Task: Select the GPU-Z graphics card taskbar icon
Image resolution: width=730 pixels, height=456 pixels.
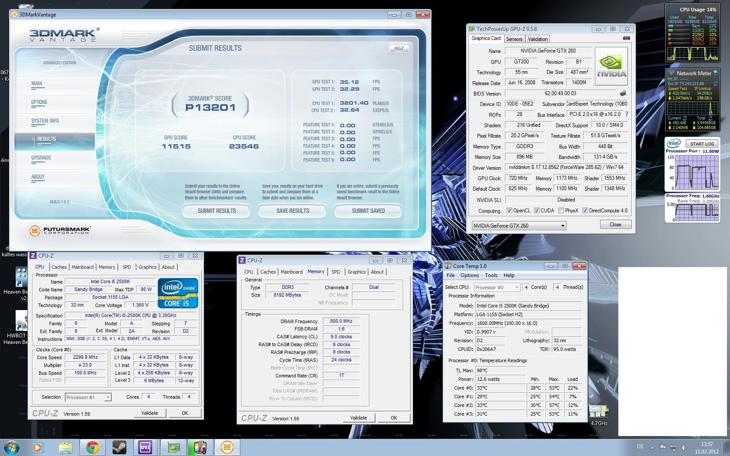Action: click(173, 447)
